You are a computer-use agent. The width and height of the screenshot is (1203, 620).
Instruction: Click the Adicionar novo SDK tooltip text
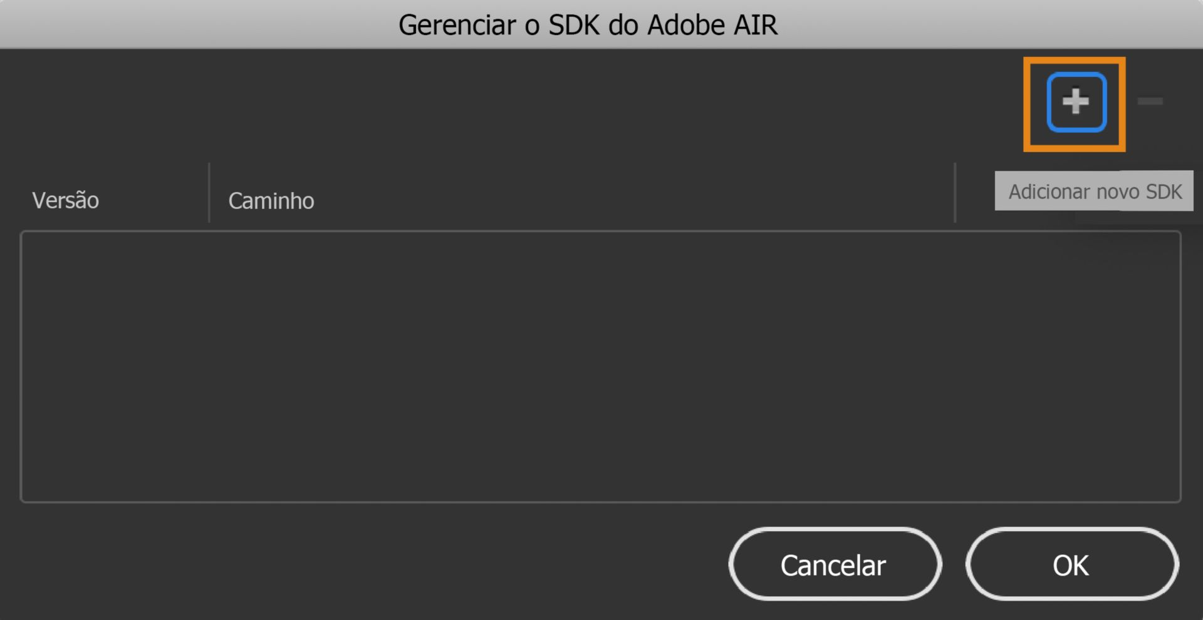[x=1095, y=191]
